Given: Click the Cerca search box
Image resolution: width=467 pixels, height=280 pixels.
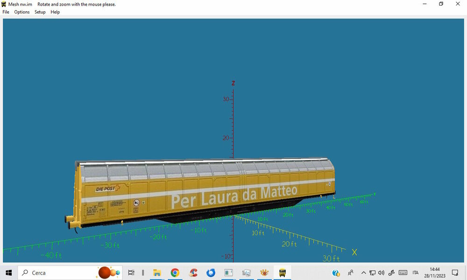Looking at the screenshot, I should (x=70, y=273).
